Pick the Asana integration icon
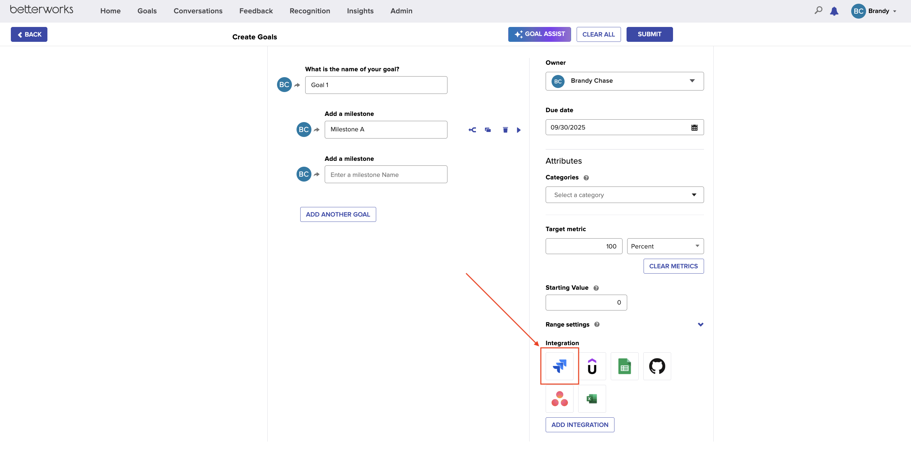The width and height of the screenshot is (911, 466). click(x=560, y=398)
